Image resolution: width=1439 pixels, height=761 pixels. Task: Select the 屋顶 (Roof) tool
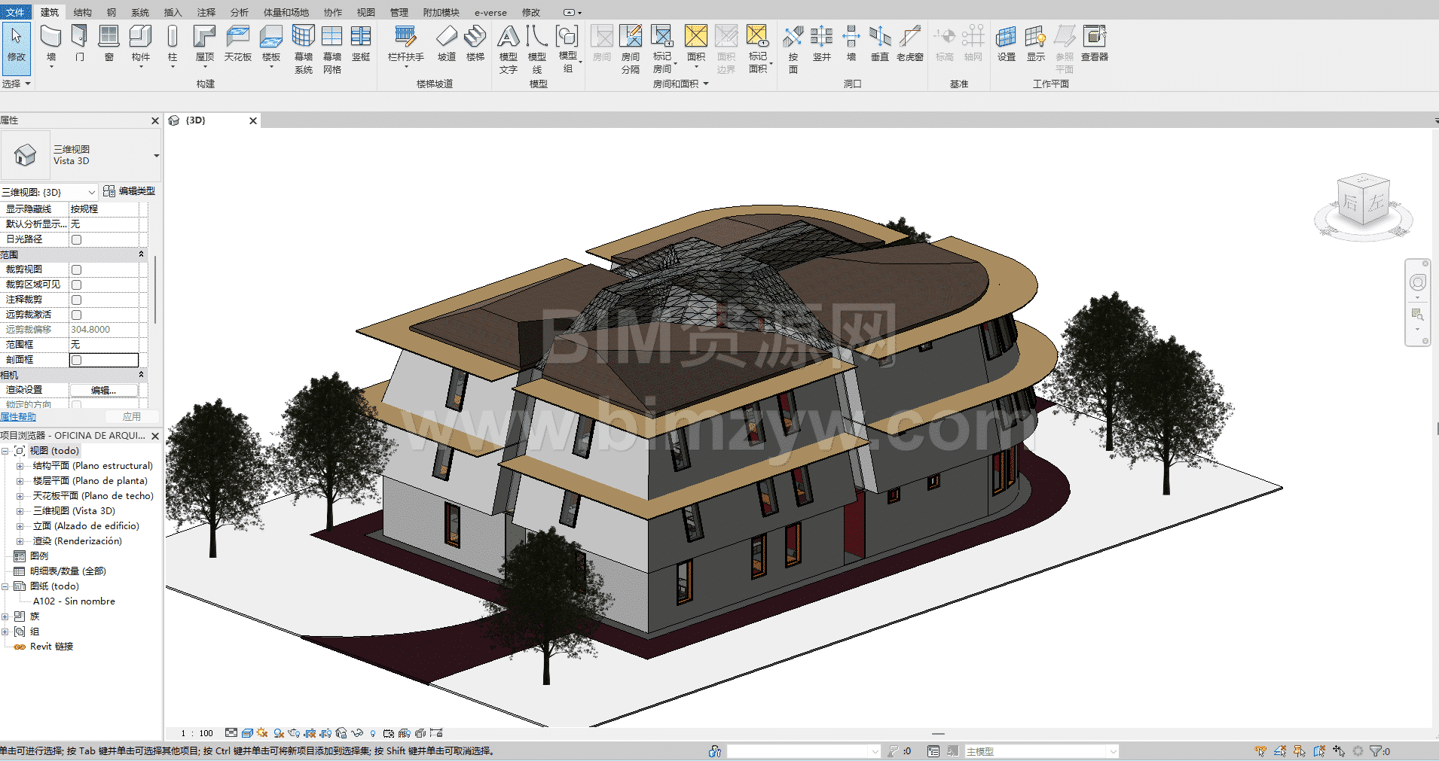coord(205,46)
